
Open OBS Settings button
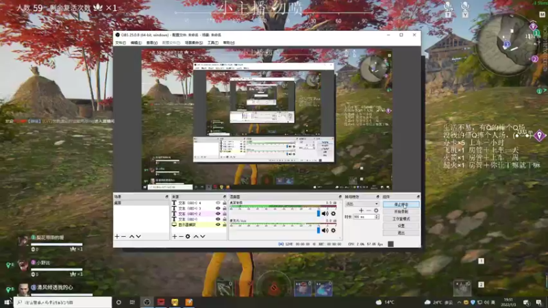[401, 226]
